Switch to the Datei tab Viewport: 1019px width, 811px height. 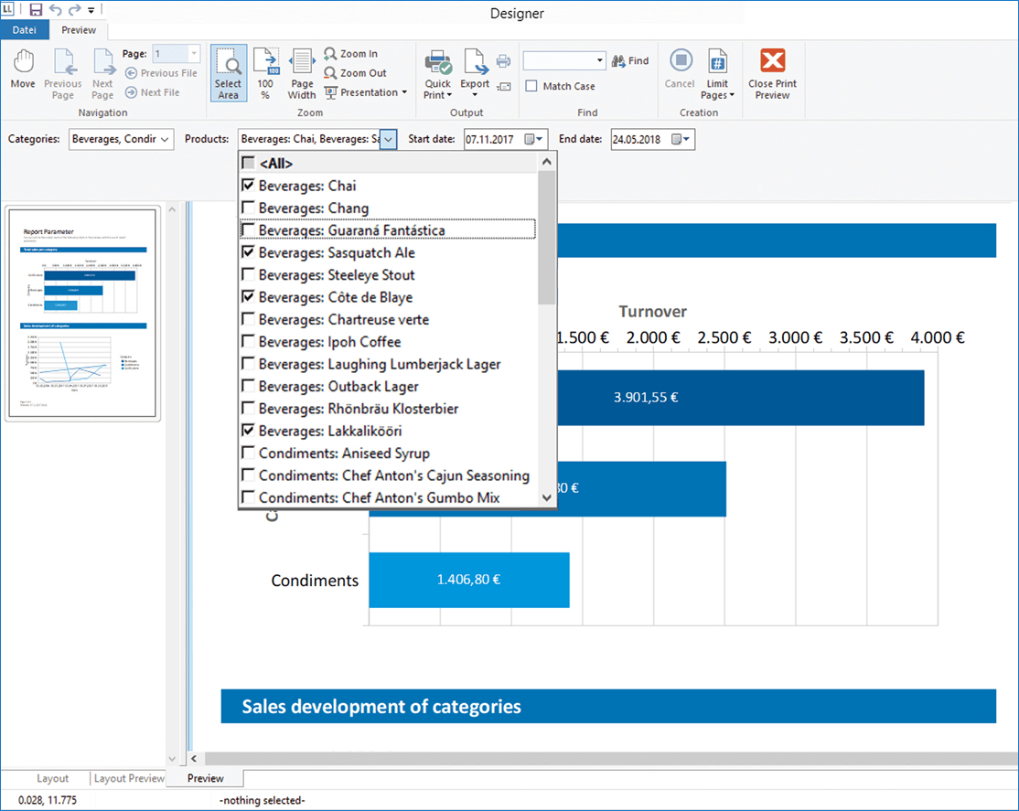25,29
